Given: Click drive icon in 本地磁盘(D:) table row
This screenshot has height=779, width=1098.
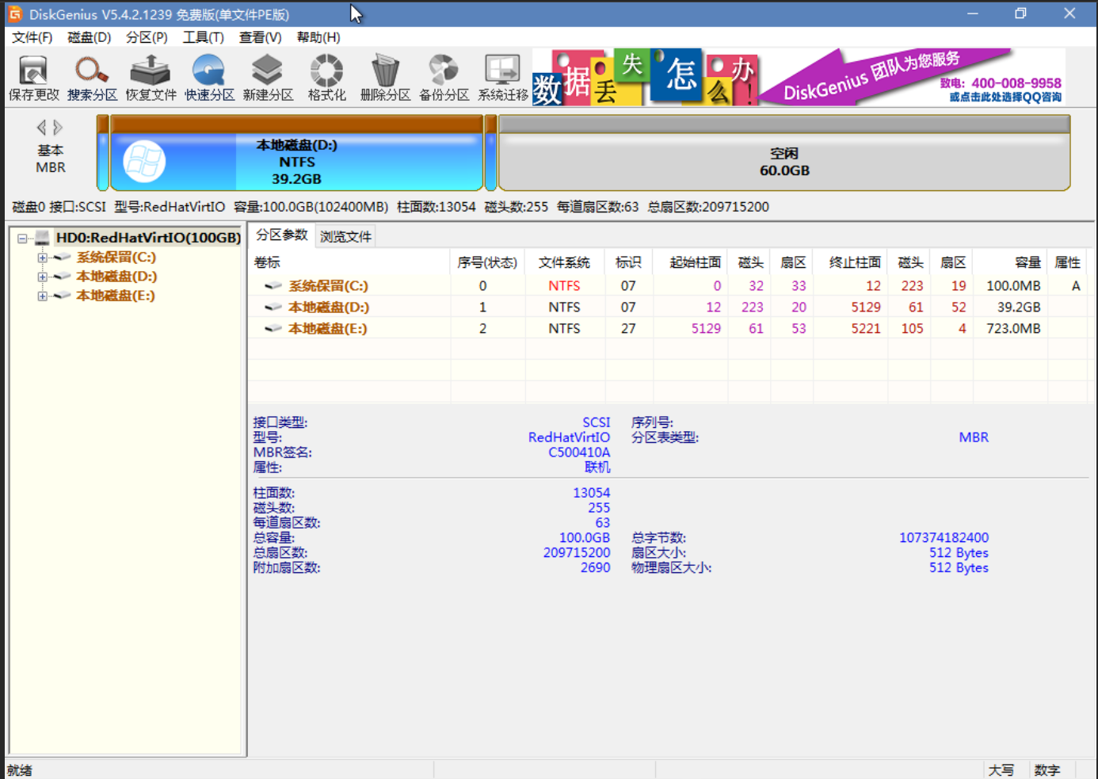Looking at the screenshot, I should pos(273,307).
